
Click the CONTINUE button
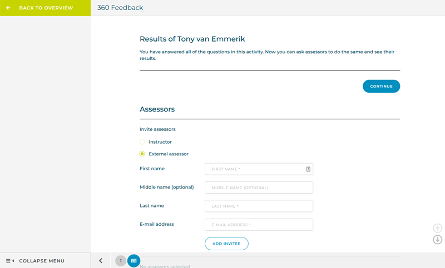point(381,87)
